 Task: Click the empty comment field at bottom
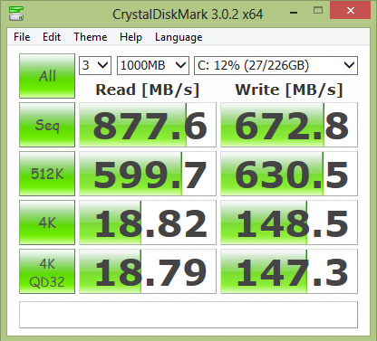(x=188, y=315)
